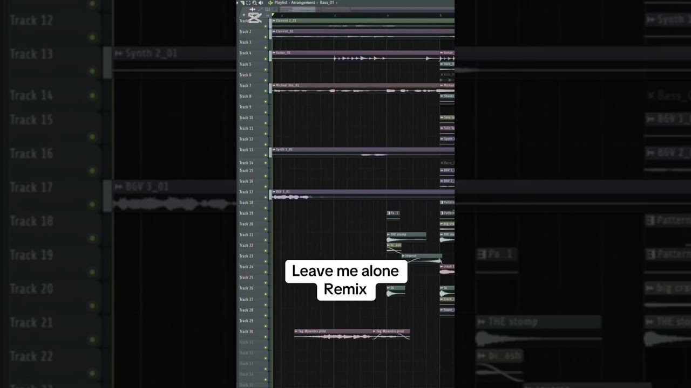The height and width of the screenshot is (388, 691).
Task: Click the select-region tool icon in toolbar
Action: point(248,3)
